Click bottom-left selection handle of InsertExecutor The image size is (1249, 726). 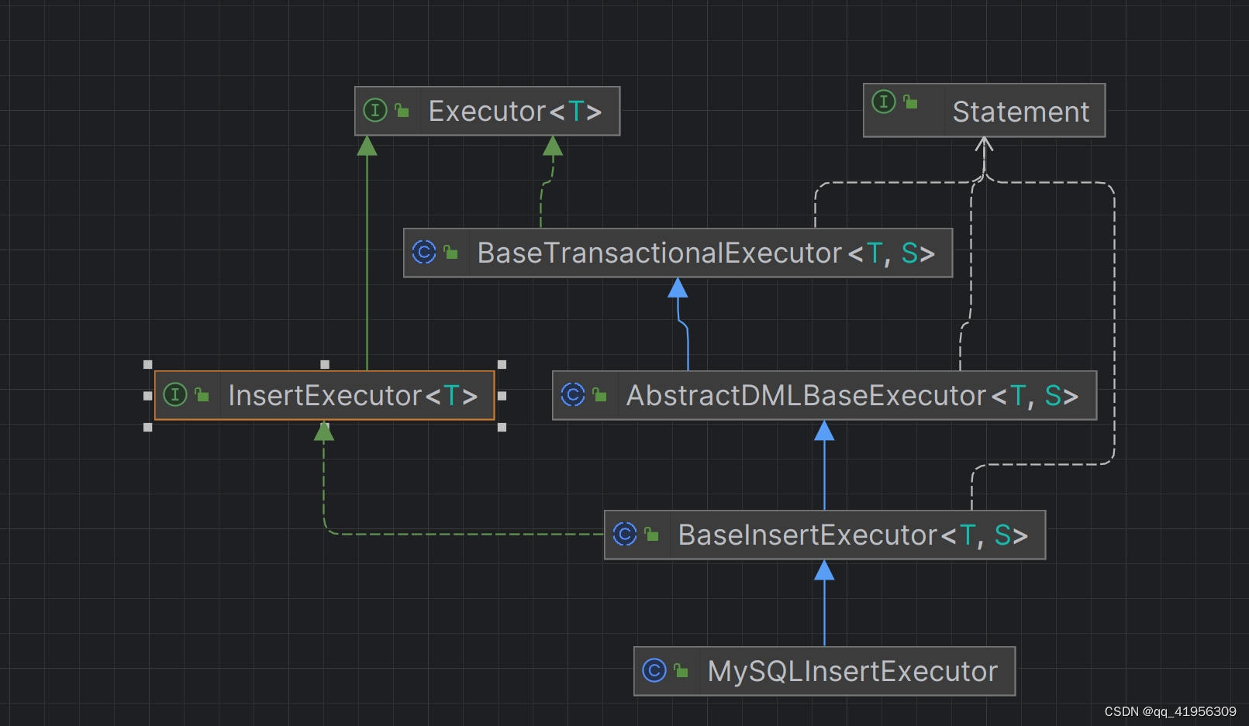(148, 427)
